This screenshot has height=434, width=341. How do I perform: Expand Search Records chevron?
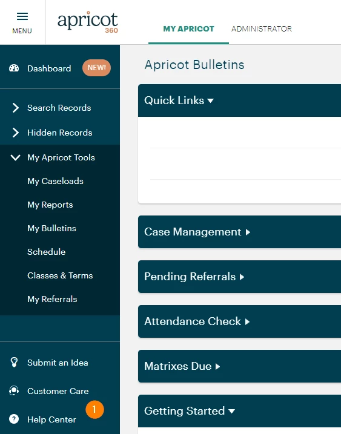(x=16, y=108)
